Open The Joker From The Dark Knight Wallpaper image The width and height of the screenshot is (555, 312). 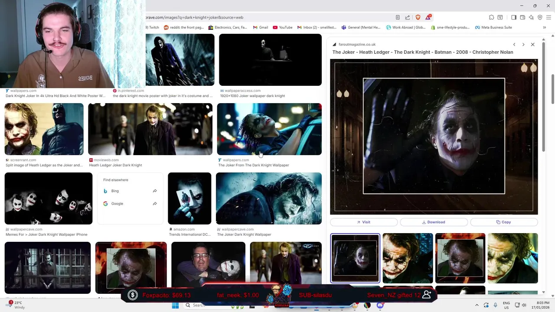[x=269, y=129]
